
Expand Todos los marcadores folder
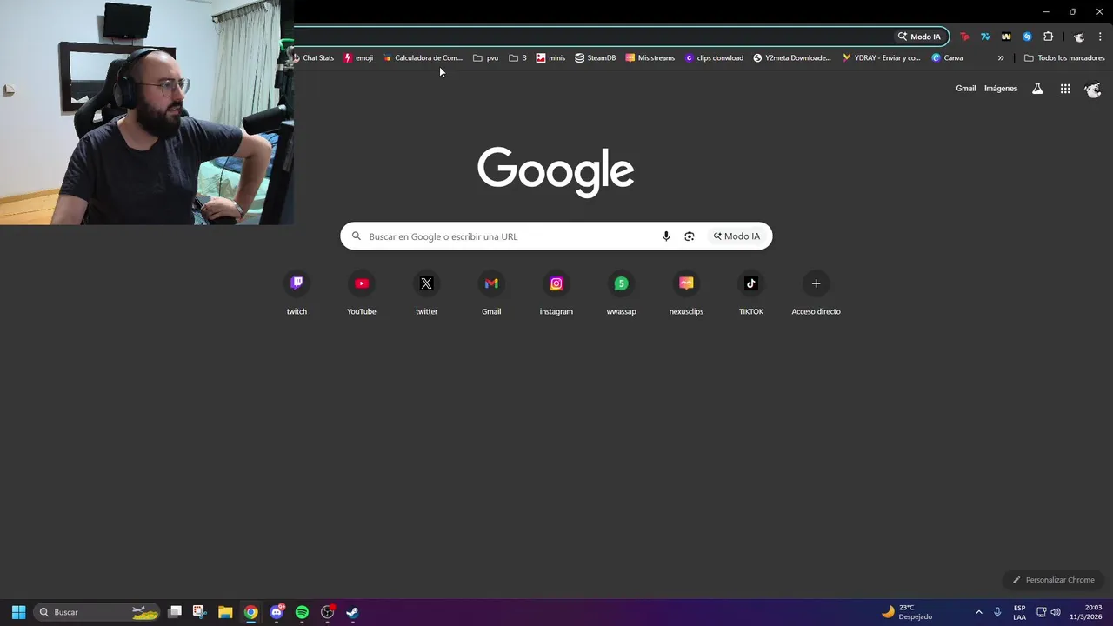point(1064,58)
